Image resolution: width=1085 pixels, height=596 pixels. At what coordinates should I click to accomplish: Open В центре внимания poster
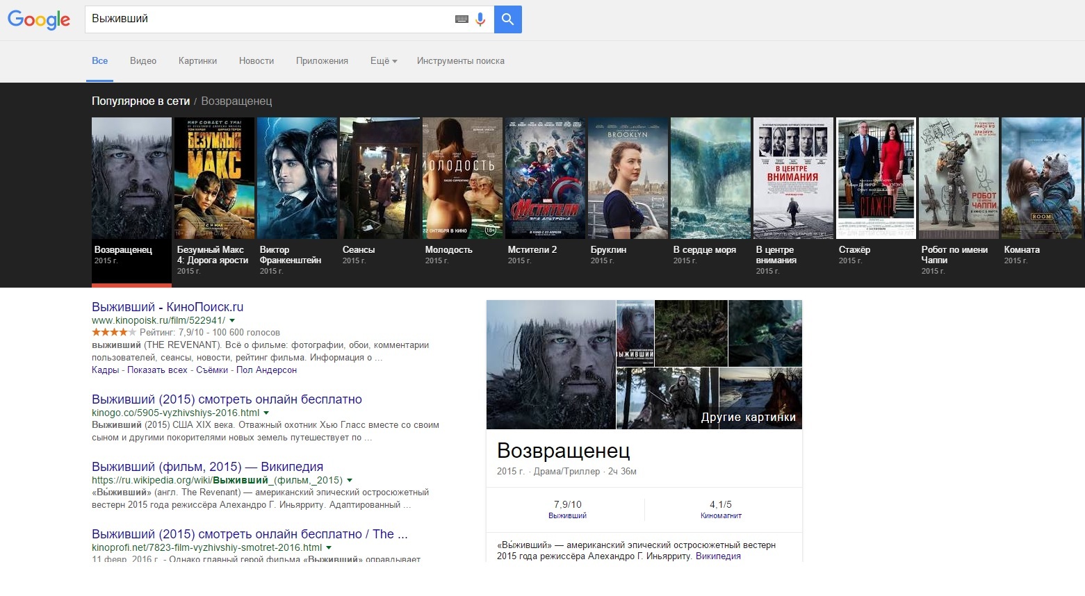(793, 179)
